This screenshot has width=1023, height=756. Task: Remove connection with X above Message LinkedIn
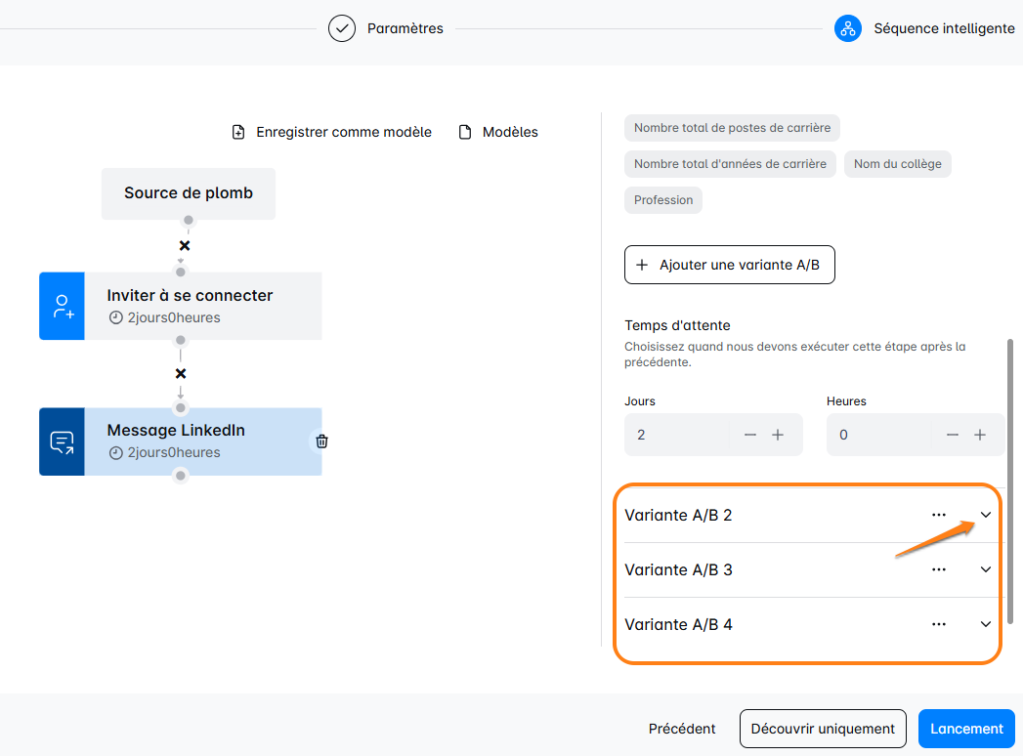click(181, 374)
